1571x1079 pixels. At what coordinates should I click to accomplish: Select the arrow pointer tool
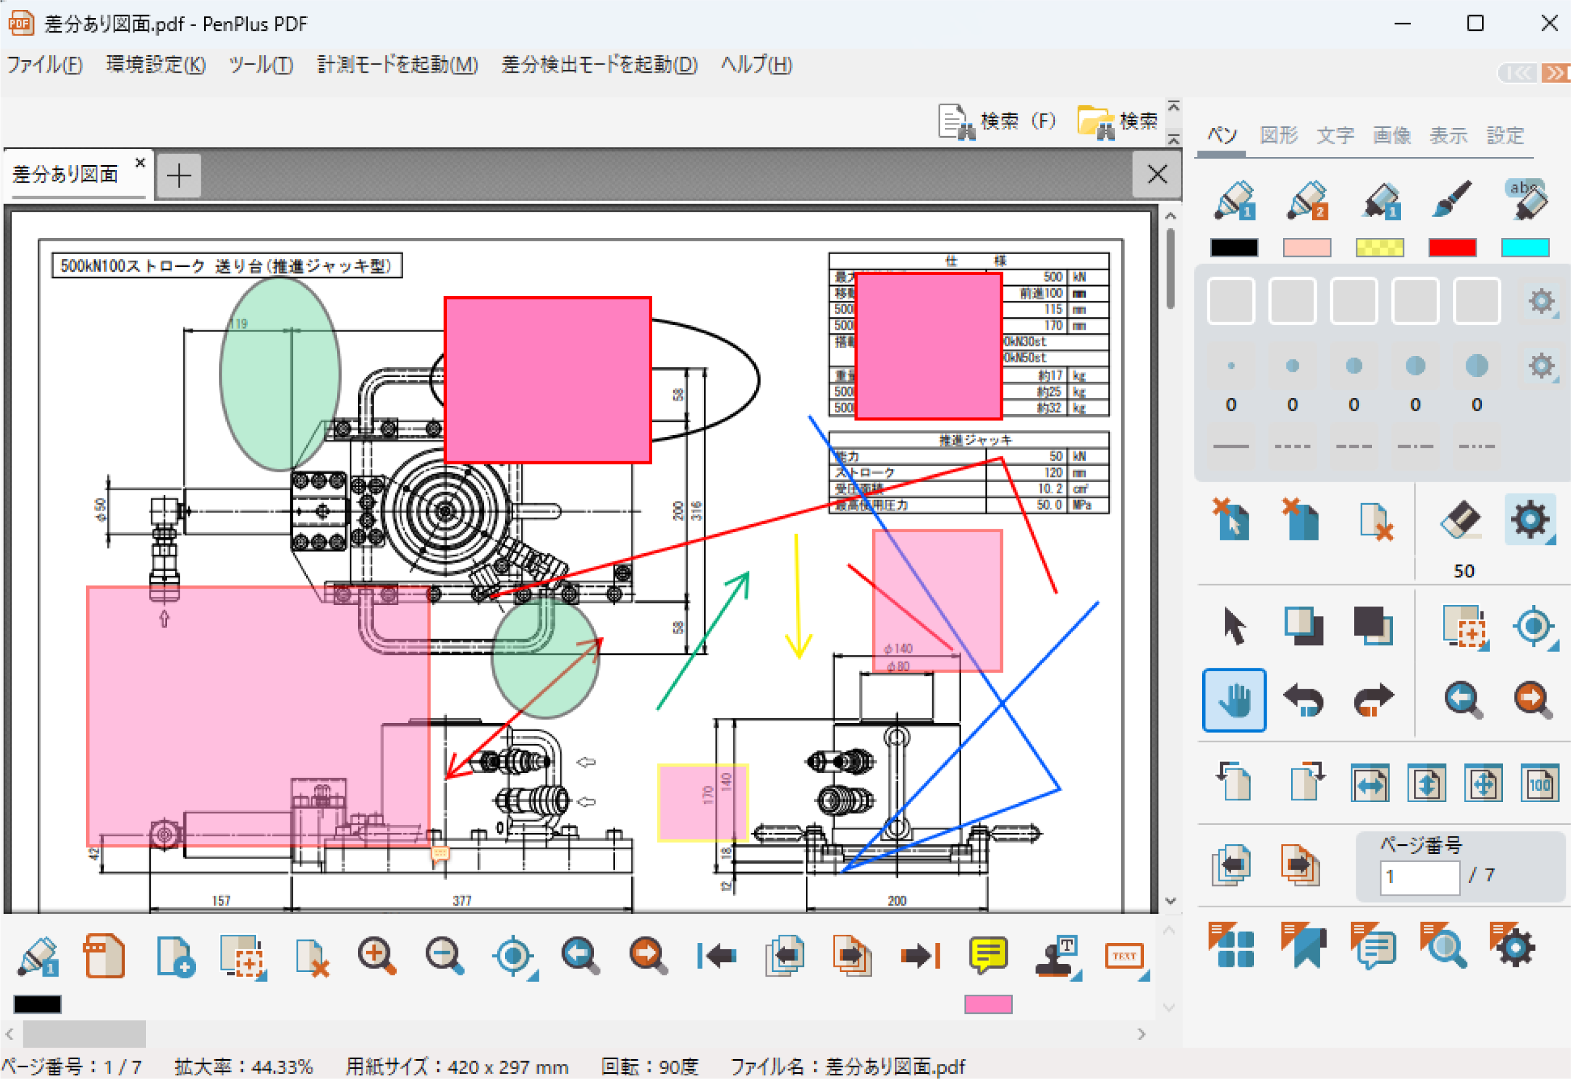1234,626
